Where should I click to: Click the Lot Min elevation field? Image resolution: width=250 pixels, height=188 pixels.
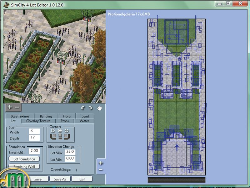pos(70,159)
